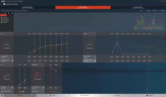The height and width of the screenshot is (97, 166).
Task: Toggle Memory Voltage Control switch
Action: (95, 61)
